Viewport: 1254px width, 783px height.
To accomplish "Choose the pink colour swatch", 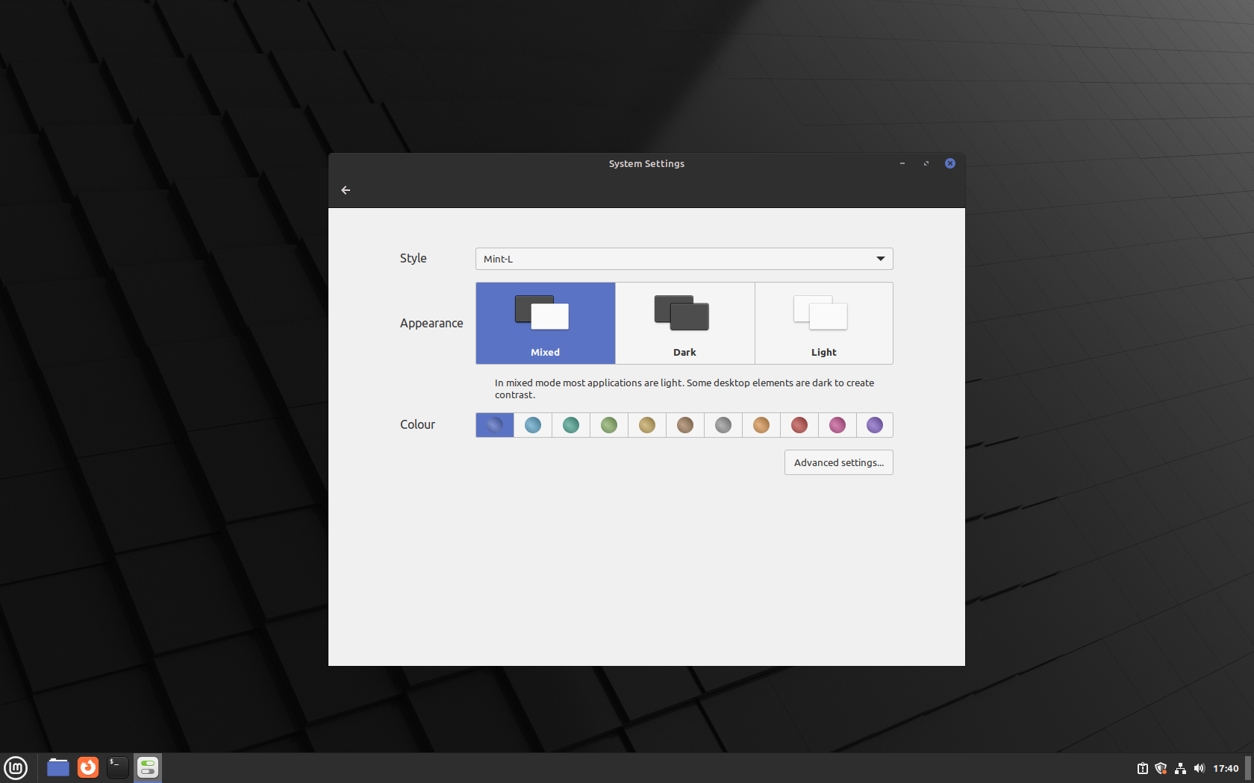I will [837, 425].
